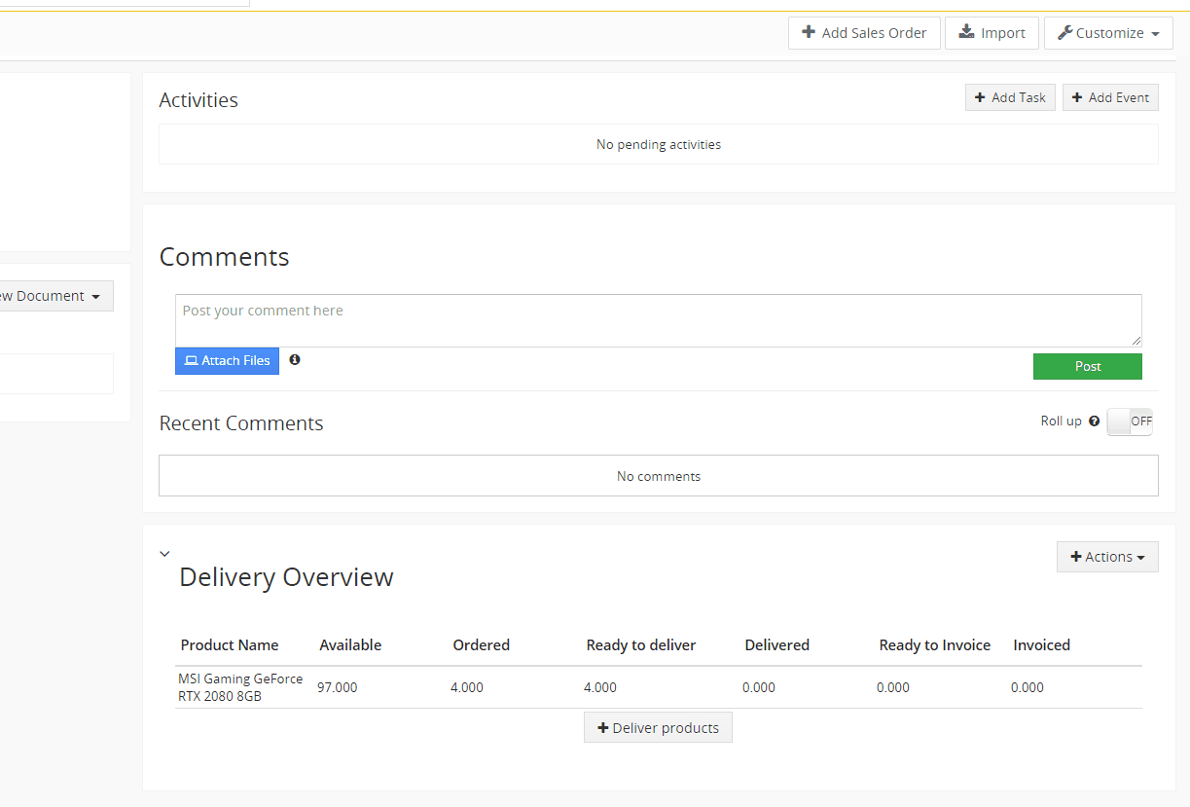This screenshot has height=807, width=1190.
Task: Click the Roll up help question icon
Action: coord(1095,422)
